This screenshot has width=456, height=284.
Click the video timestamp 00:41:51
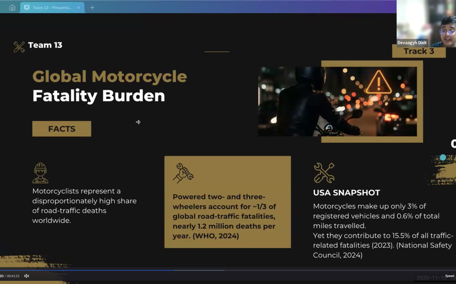click(13, 276)
